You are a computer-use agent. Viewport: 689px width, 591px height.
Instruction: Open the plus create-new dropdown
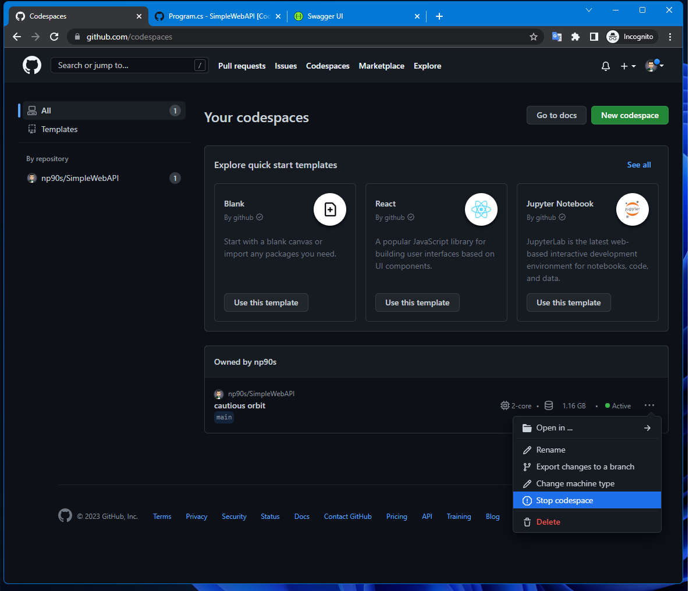coord(628,66)
